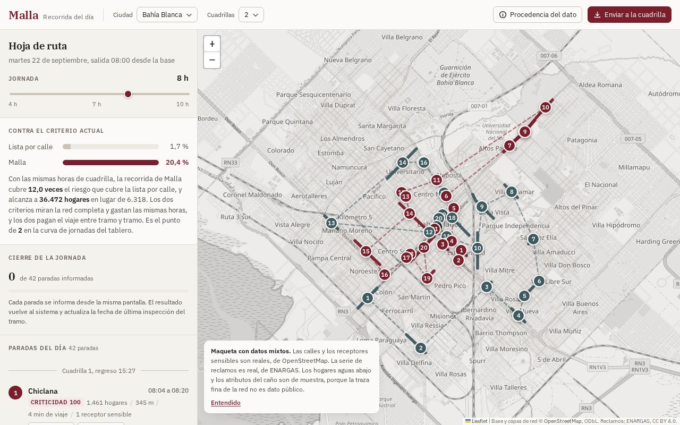Open the OpenStreetMap attribution link
This screenshot has width=680, height=425.
coord(563,421)
